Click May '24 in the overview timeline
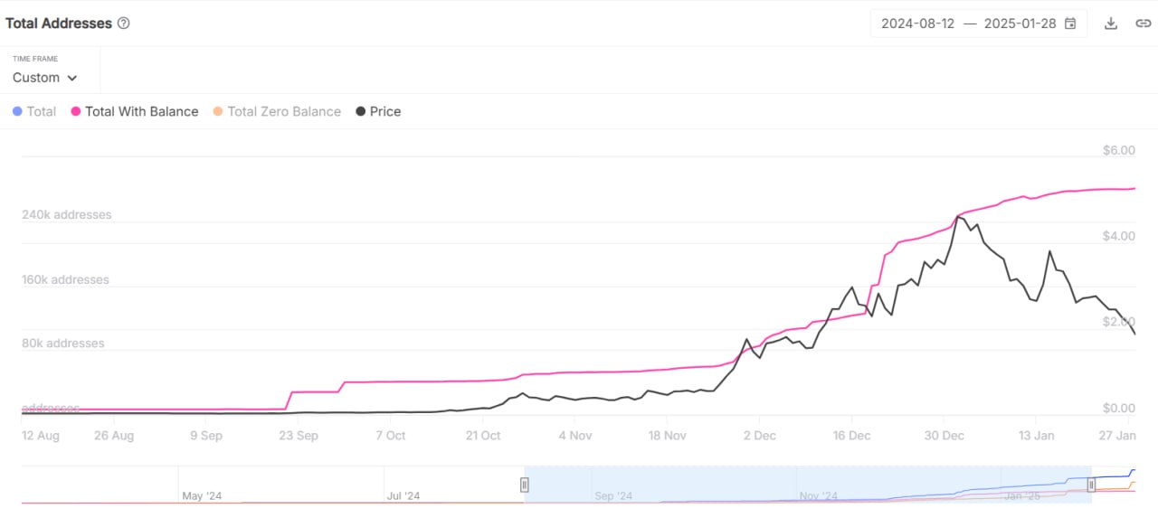Screen dimensions: 1158x518 coord(202,495)
